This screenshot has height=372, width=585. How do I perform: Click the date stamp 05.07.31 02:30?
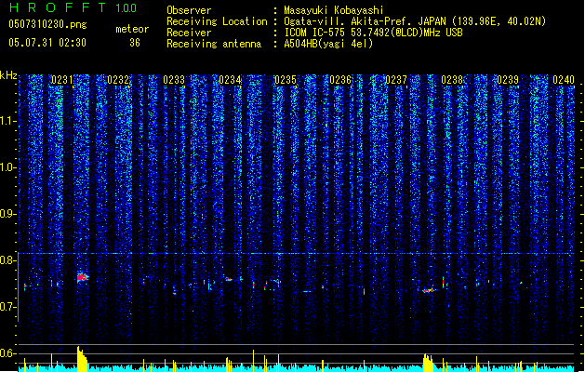click(47, 43)
